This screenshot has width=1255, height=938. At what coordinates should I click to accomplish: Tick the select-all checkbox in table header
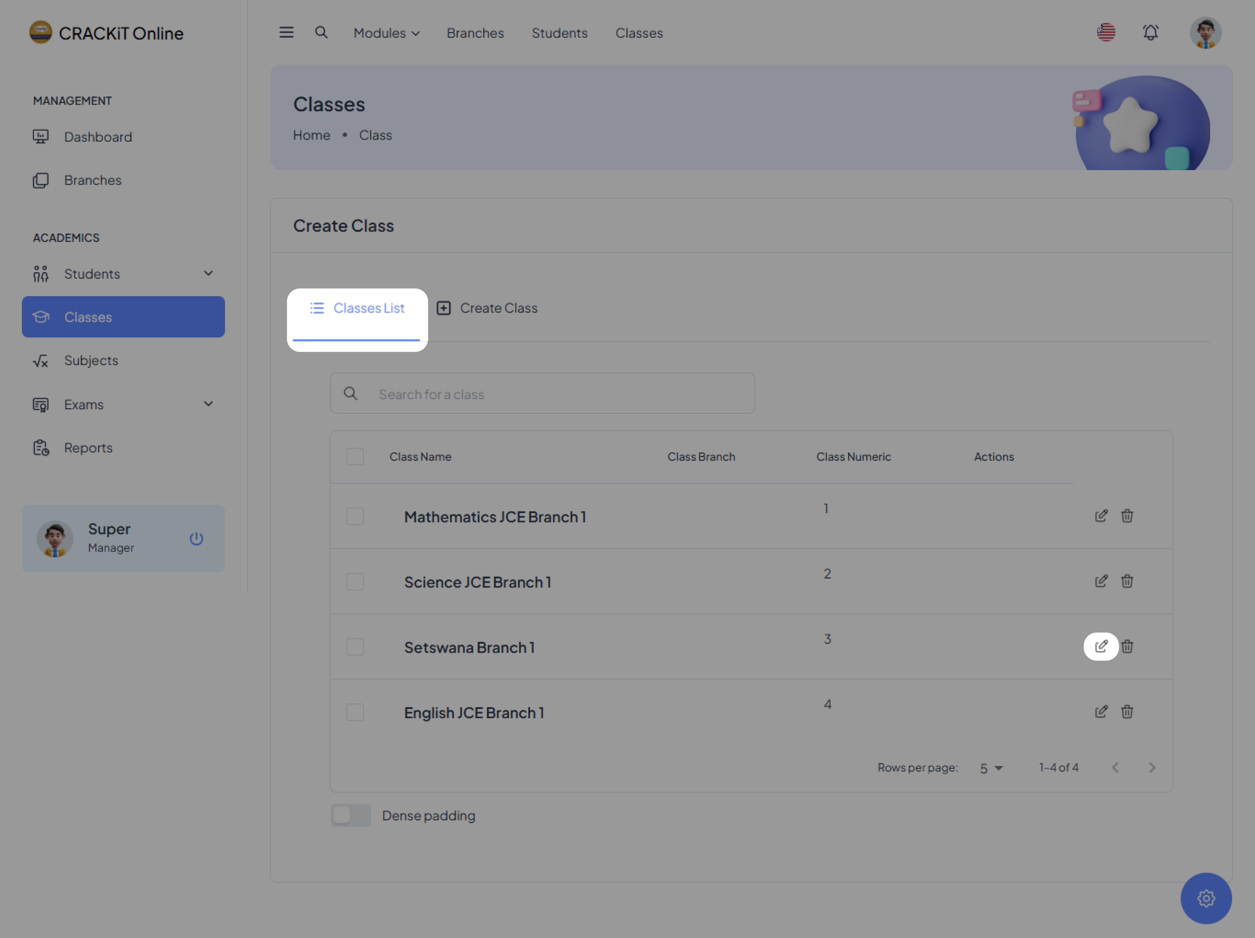click(355, 457)
